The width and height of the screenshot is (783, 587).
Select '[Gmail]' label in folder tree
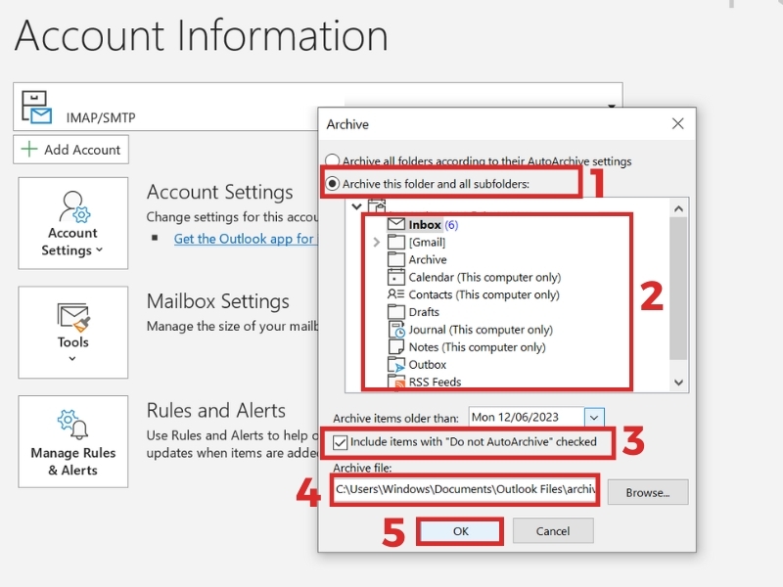tap(427, 242)
